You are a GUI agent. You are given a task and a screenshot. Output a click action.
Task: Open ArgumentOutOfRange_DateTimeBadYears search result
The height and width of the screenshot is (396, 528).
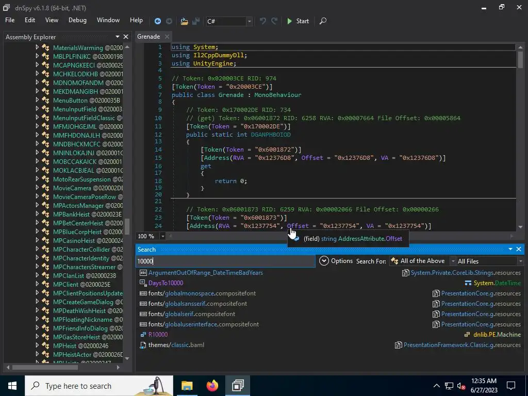[x=206, y=273]
